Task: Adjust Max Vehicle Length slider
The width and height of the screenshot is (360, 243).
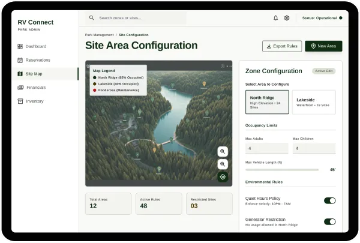Action: pos(282,170)
